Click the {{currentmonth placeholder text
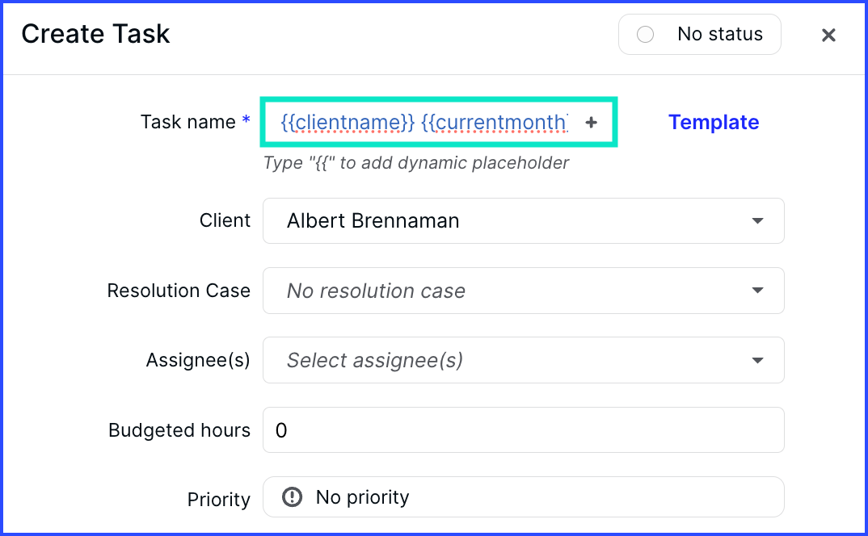Viewport: 868px width, 536px height. 495,122
